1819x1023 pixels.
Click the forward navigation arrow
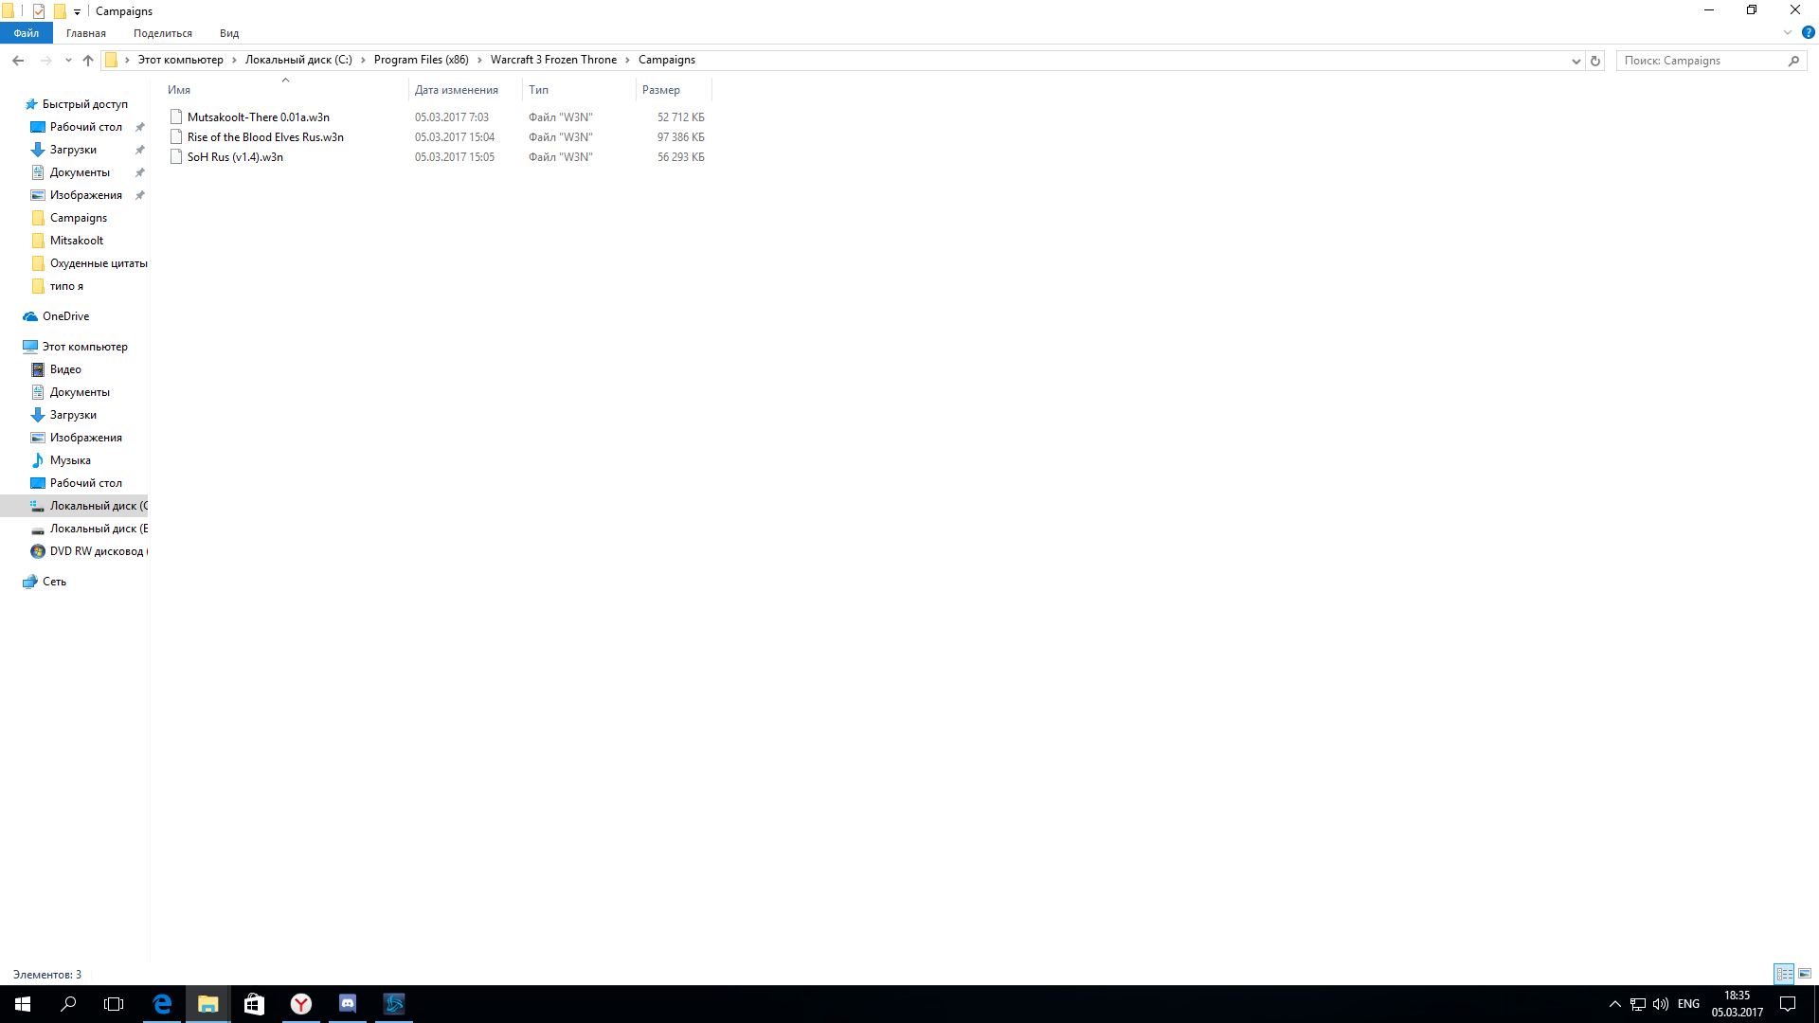point(45,60)
